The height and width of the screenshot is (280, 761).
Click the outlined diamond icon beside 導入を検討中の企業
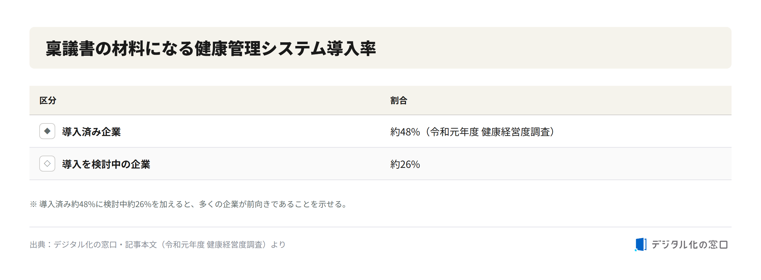pos(47,164)
